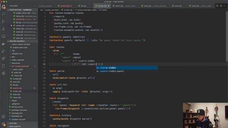Click the history icon in editor toolbar
The height and width of the screenshot is (128, 228).
pos(217,6)
